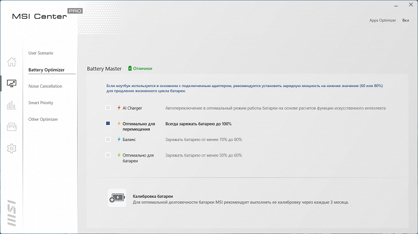Image resolution: width=418 pixels, height=234 pixels.
Task: Open the Home sidebar icon
Action: click(11, 61)
